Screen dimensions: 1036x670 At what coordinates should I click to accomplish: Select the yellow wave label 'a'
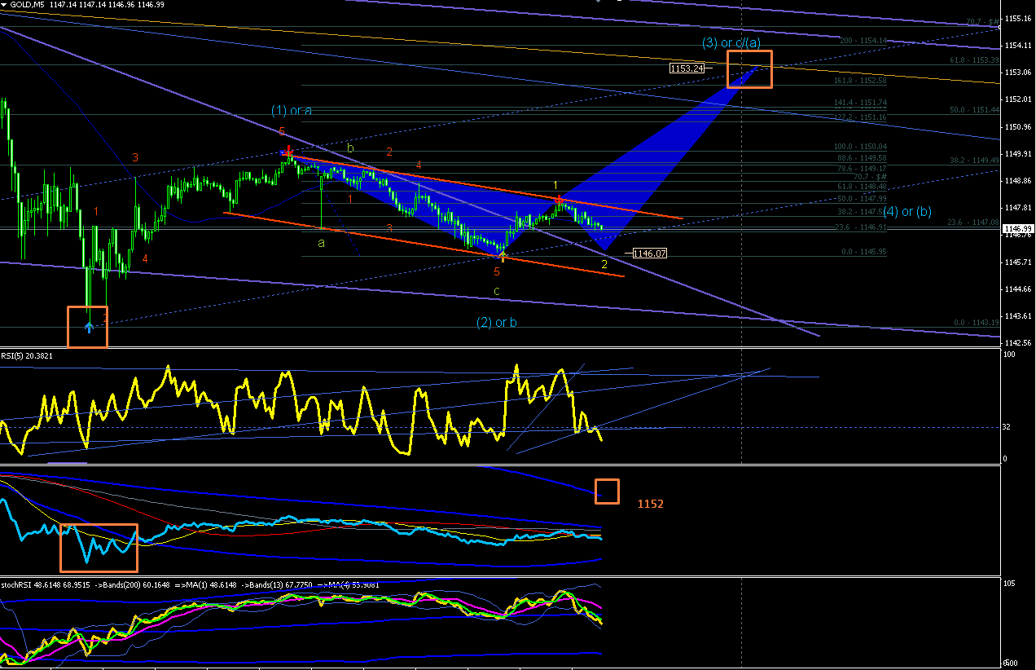[320, 242]
